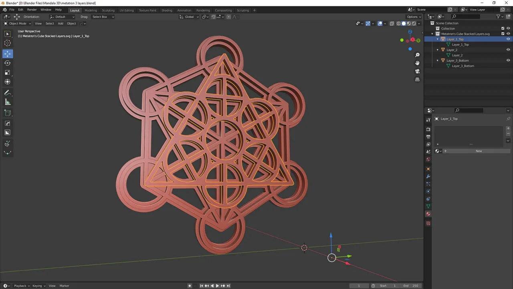
Task: Open the View Layer properties tab
Action: (x=428, y=144)
